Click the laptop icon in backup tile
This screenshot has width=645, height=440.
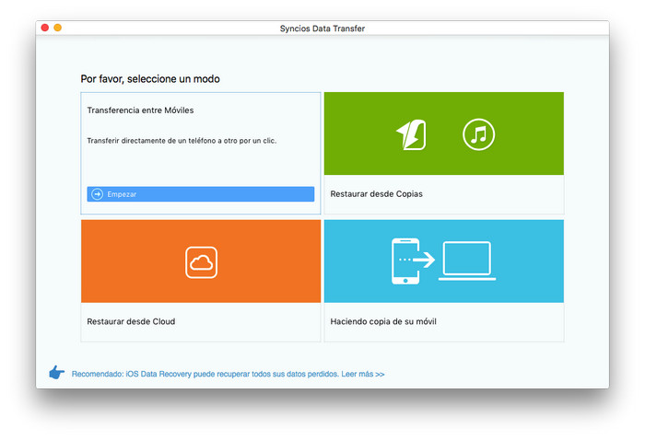467,261
